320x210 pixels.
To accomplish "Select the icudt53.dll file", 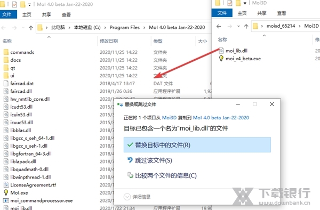I will [21, 107].
